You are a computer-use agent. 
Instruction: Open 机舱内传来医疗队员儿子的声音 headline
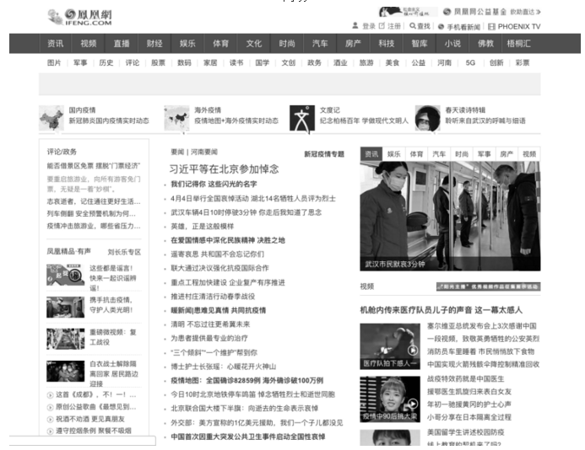441,310
